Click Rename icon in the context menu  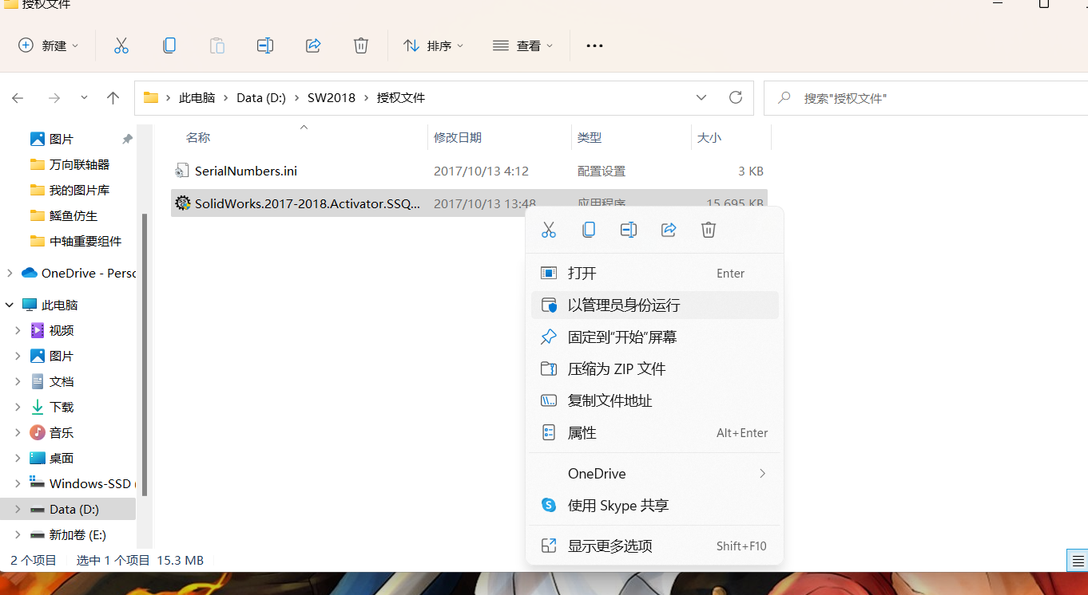(629, 230)
